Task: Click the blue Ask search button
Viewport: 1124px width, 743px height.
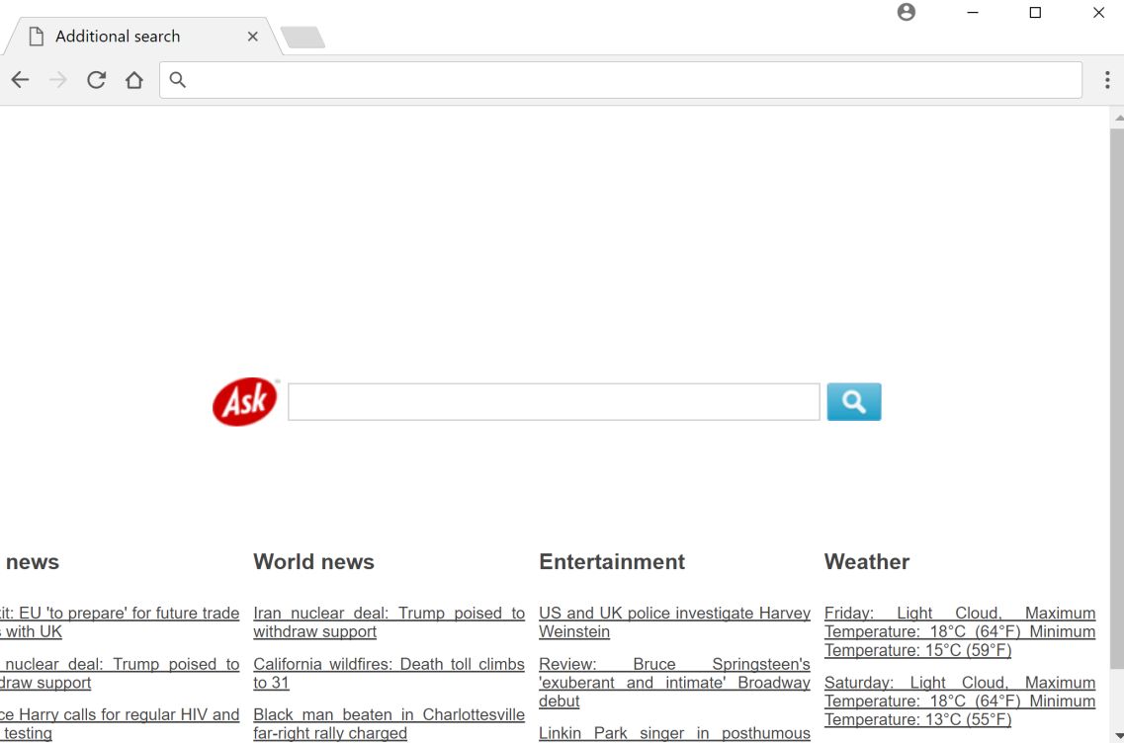Action: pos(854,402)
